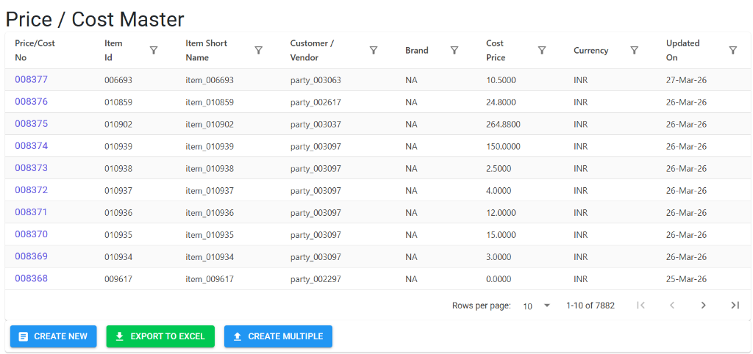Open price record 008373
The height and width of the screenshot is (354, 753).
tap(31, 168)
